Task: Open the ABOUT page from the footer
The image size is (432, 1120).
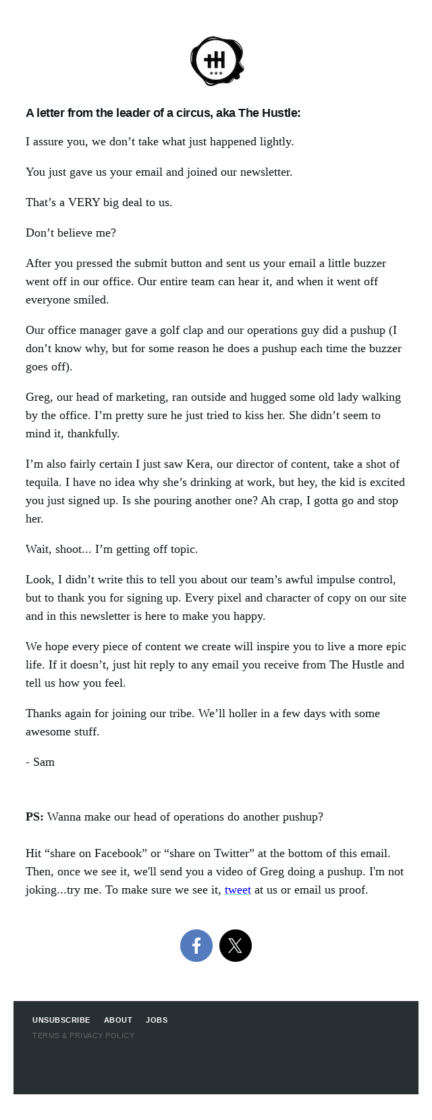Action: click(119, 1021)
